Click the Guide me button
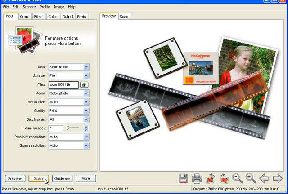Viewport: 288px width, 194px height. click(62, 178)
